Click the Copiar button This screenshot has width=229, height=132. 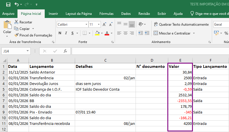click(24, 29)
